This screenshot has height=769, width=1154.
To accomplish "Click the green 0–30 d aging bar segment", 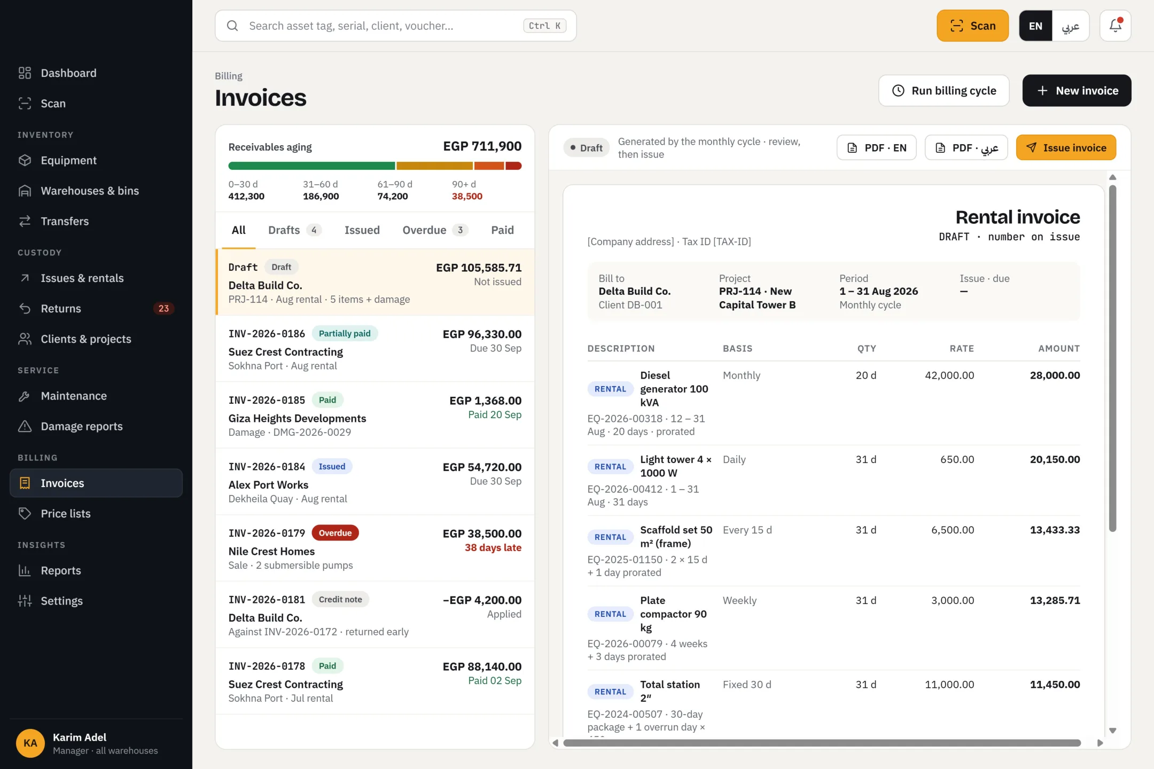I will [311, 166].
